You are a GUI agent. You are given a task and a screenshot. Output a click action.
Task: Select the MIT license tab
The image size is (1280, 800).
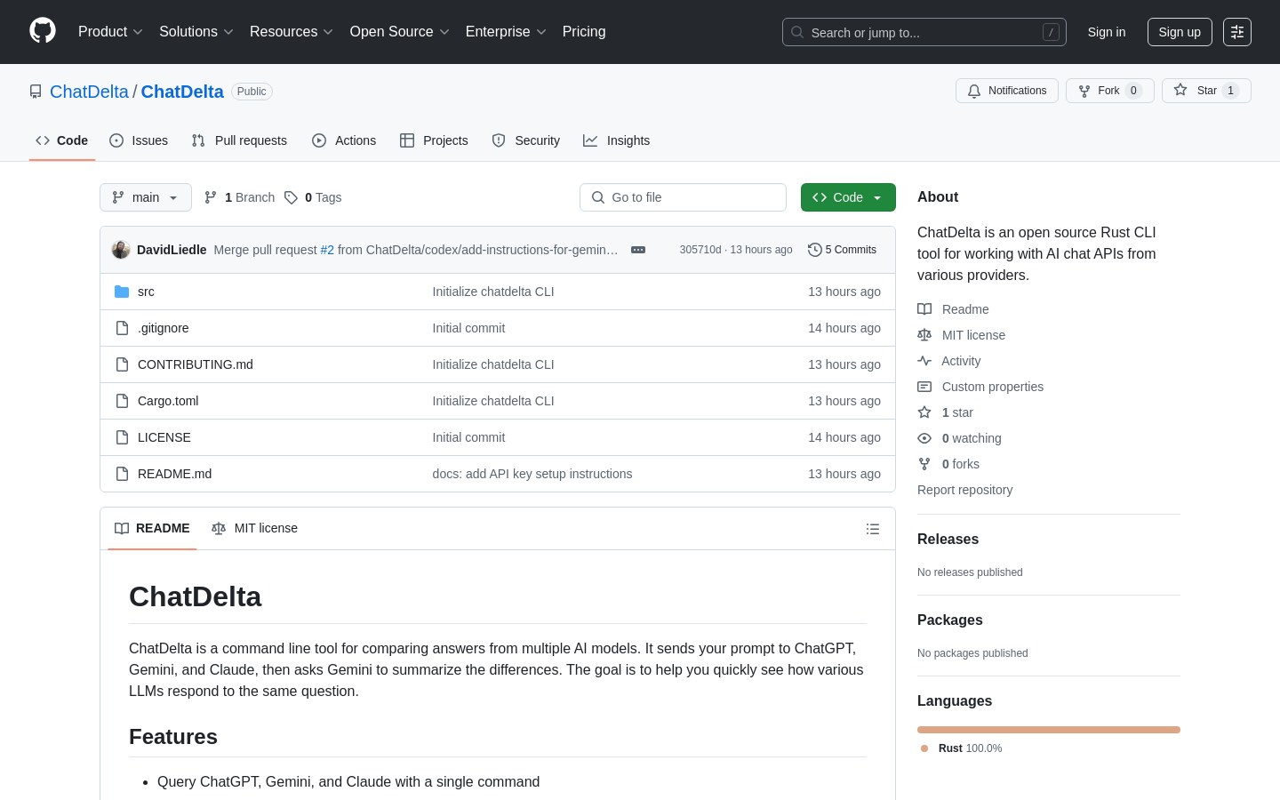pos(255,528)
